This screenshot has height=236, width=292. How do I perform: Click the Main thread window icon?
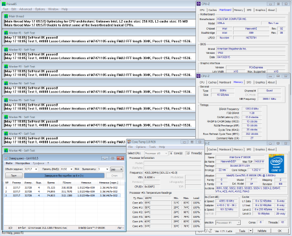tap(6, 16)
